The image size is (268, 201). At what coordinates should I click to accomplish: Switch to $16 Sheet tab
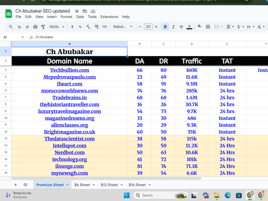(137, 185)
